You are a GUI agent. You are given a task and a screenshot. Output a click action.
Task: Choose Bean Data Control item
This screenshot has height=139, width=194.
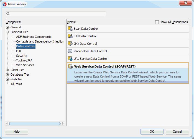(x=128, y=29)
